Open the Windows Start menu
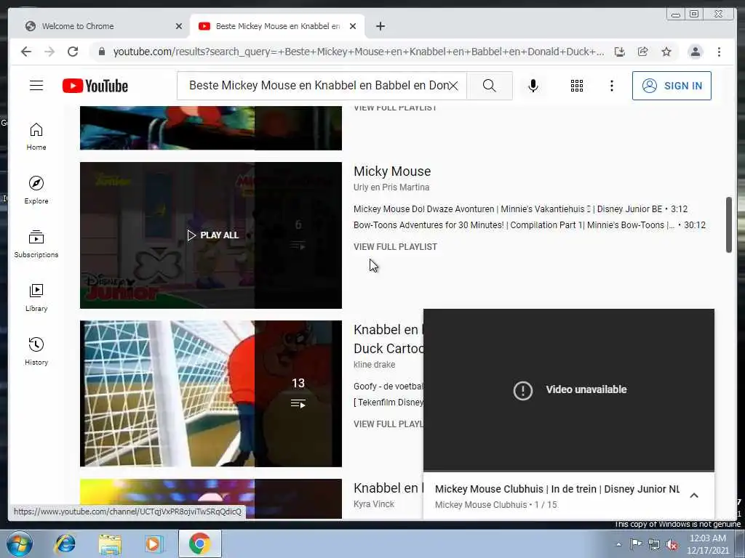The width and height of the screenshot is (745, 558). (19, 543)
